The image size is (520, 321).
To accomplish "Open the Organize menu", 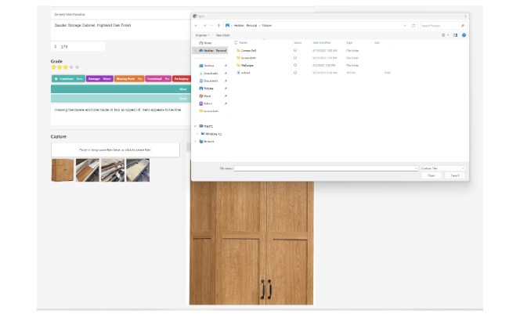I will click(202, 35).
